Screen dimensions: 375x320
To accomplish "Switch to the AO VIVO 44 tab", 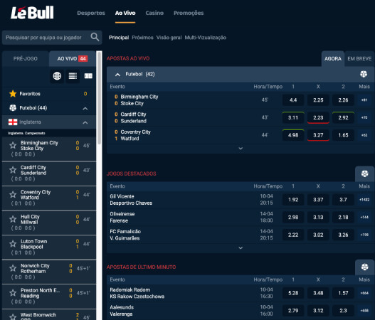I will [73, 58].
